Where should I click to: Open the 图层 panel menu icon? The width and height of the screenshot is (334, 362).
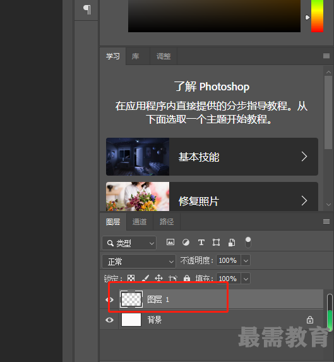pos(326,222)
